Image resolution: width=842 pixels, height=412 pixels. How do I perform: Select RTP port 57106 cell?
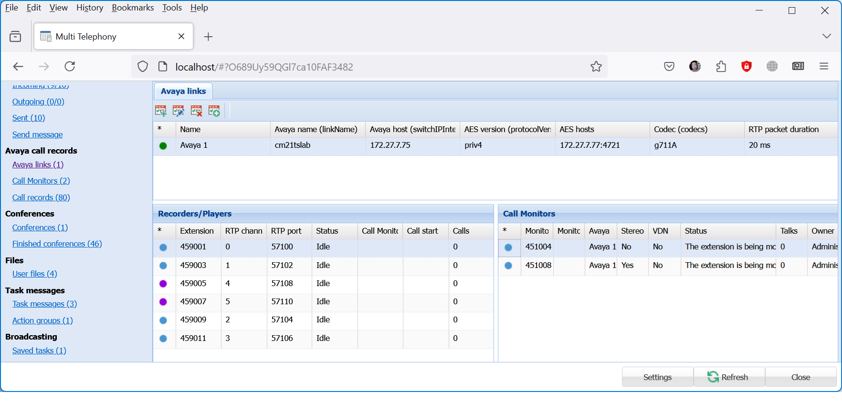(289, 339)
